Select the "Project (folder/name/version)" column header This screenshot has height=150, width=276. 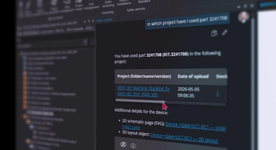144,76
